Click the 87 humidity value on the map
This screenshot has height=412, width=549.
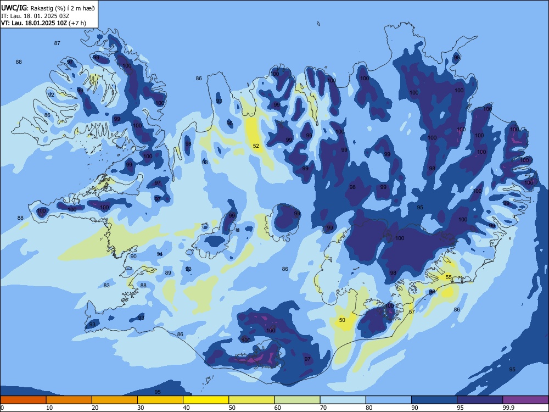point(57,43)
